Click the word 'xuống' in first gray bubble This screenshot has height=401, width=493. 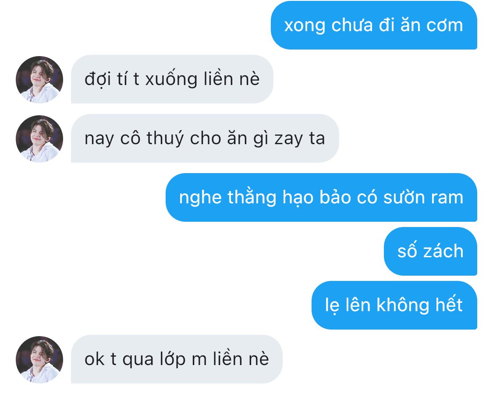[171, 78]
